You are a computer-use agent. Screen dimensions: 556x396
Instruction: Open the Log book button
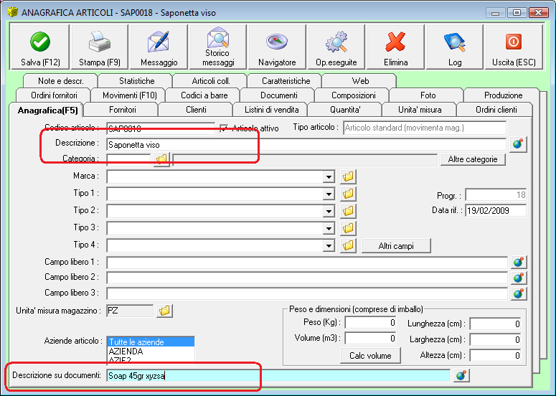455,47
